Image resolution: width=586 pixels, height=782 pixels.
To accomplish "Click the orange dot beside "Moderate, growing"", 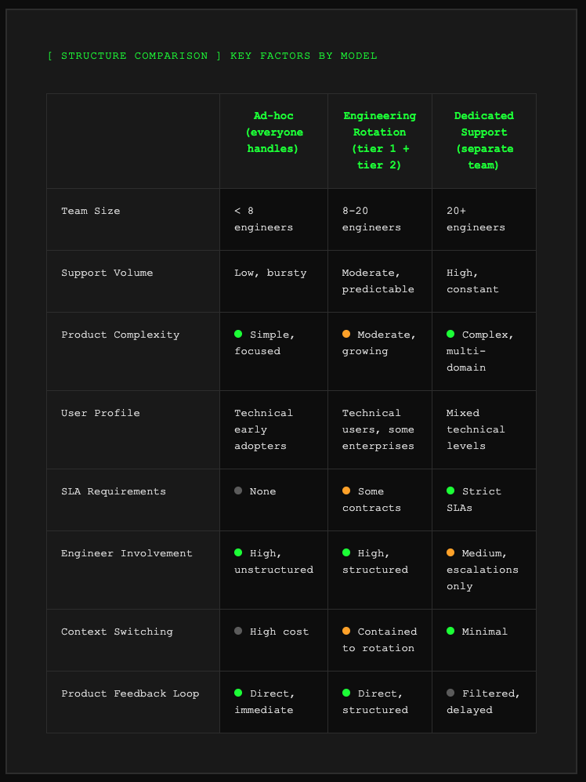I will click(x=346, y=335).
